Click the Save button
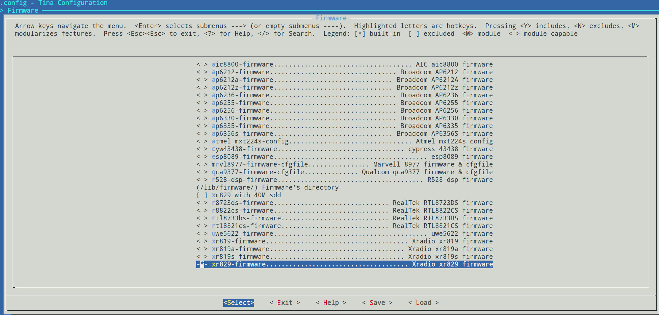 coord(377,303)
